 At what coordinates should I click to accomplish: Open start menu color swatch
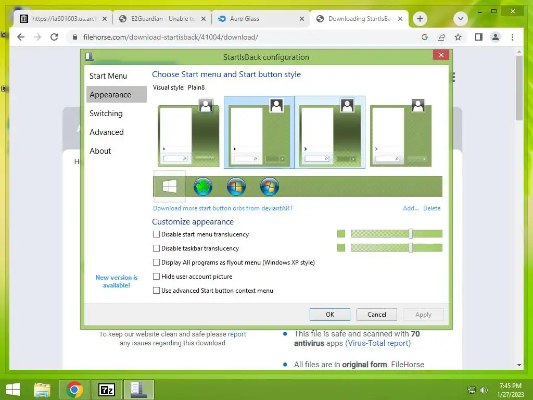341,234
